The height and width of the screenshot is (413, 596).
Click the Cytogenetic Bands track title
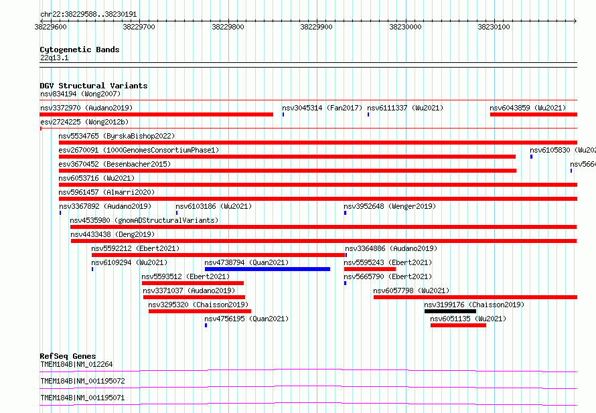80,50
